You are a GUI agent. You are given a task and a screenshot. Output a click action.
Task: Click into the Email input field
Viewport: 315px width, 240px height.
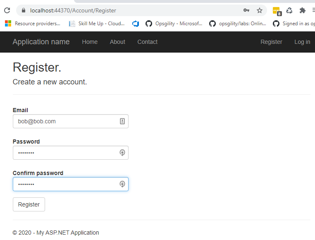pos(71,121)
